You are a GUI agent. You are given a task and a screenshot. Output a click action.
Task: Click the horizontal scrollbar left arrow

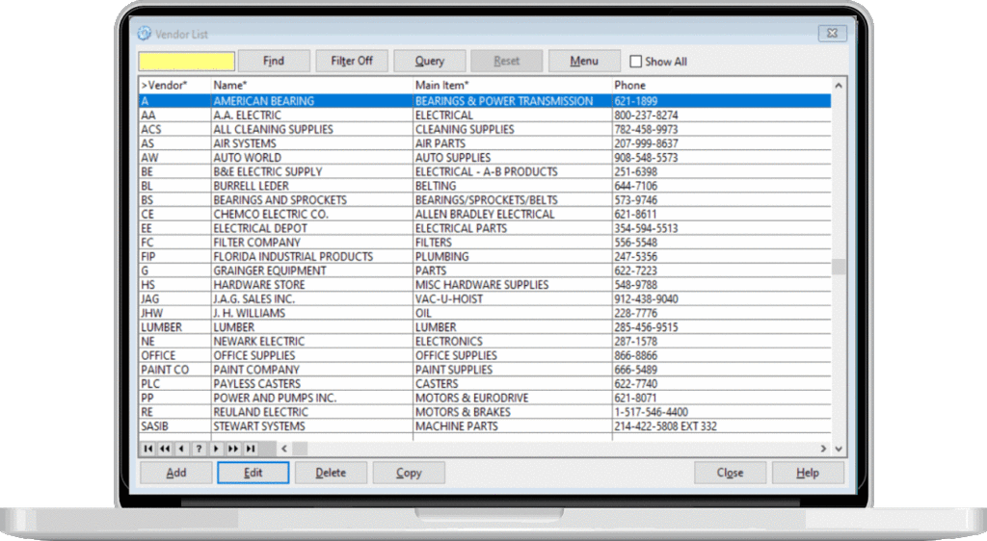[x=284, y=449]
